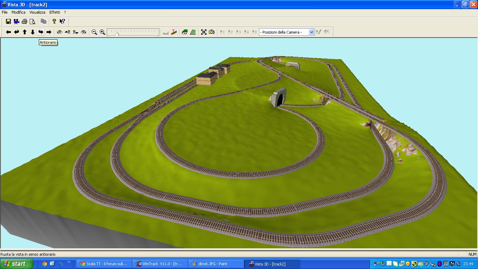Image resolution: width=478 pixels, height=269 pixels.
Task: Click the yellow camera snapshot icon
Action: [212, 32]
